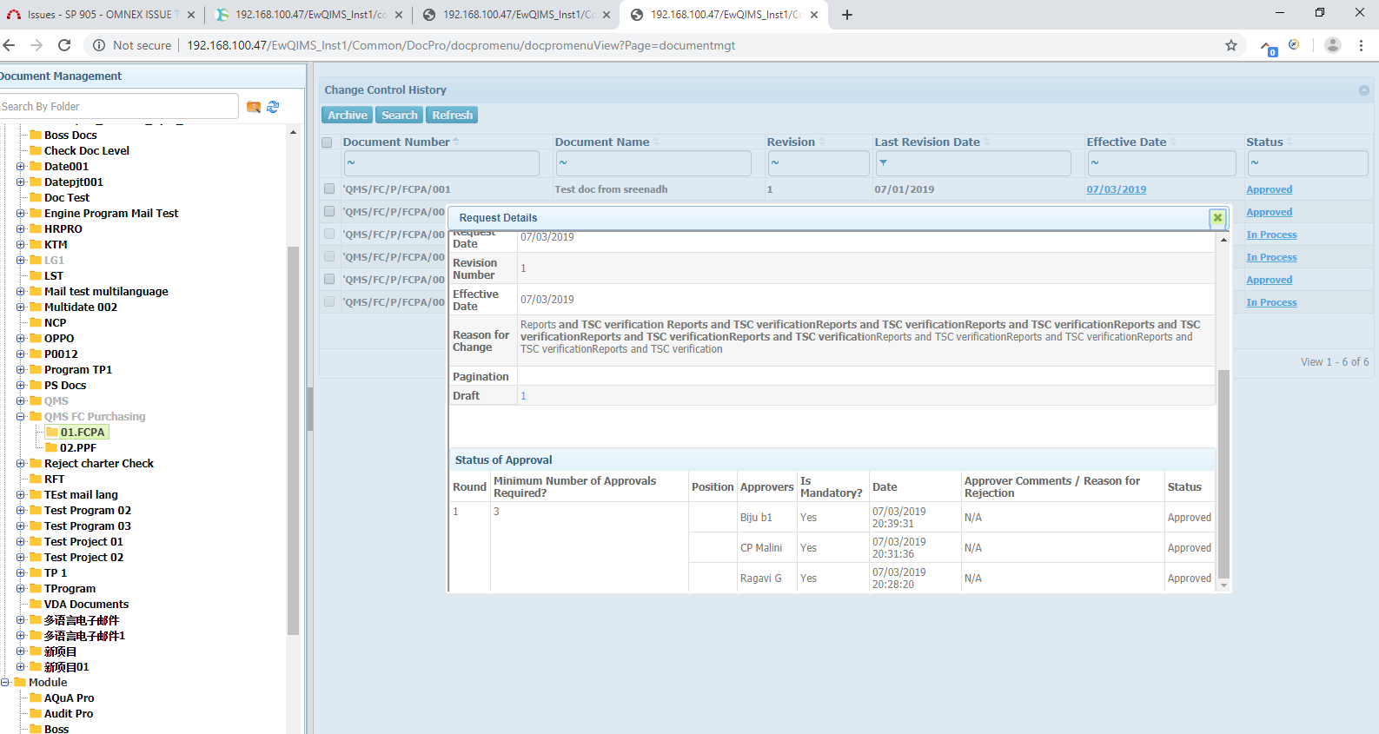This screenshot has height=734, width=1379.
Task: Click the browser address bar URL
Action: 461,45
